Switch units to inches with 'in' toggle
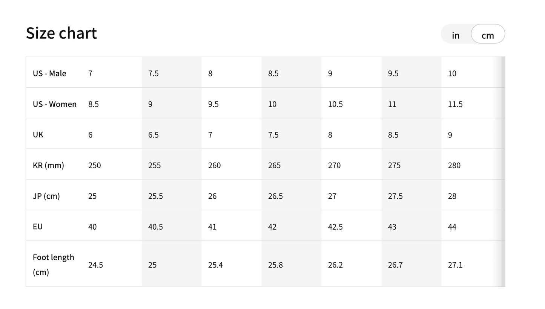Screen dimensions: 545x309 click(x=456, y=34)
